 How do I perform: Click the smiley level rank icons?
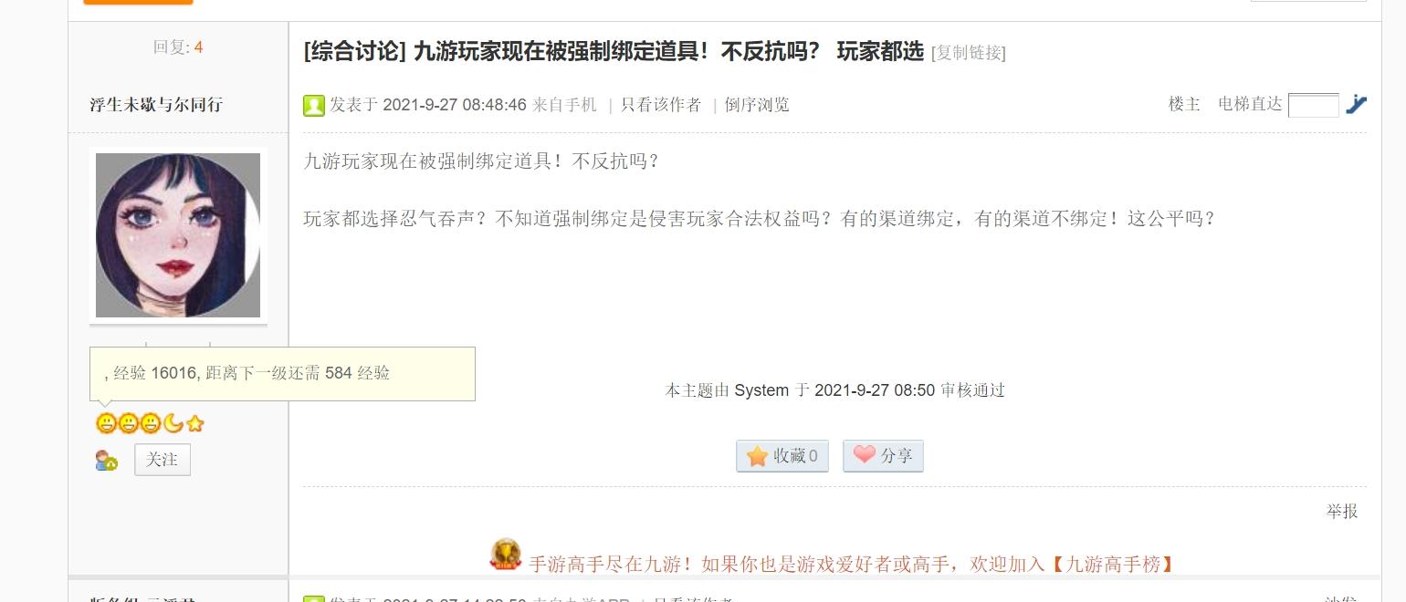(129, 423)
